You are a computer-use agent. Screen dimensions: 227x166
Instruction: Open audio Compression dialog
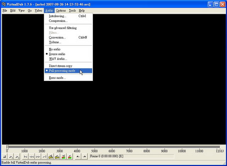[68, 21]
